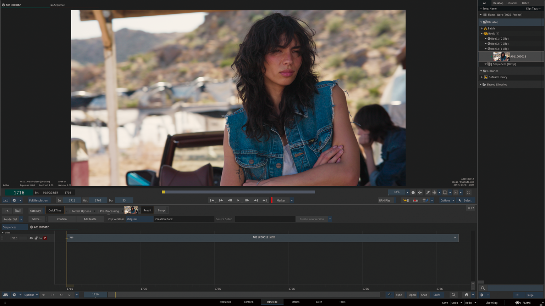
Task: Click the yellow insert edit icon
Action: point(406,200)
